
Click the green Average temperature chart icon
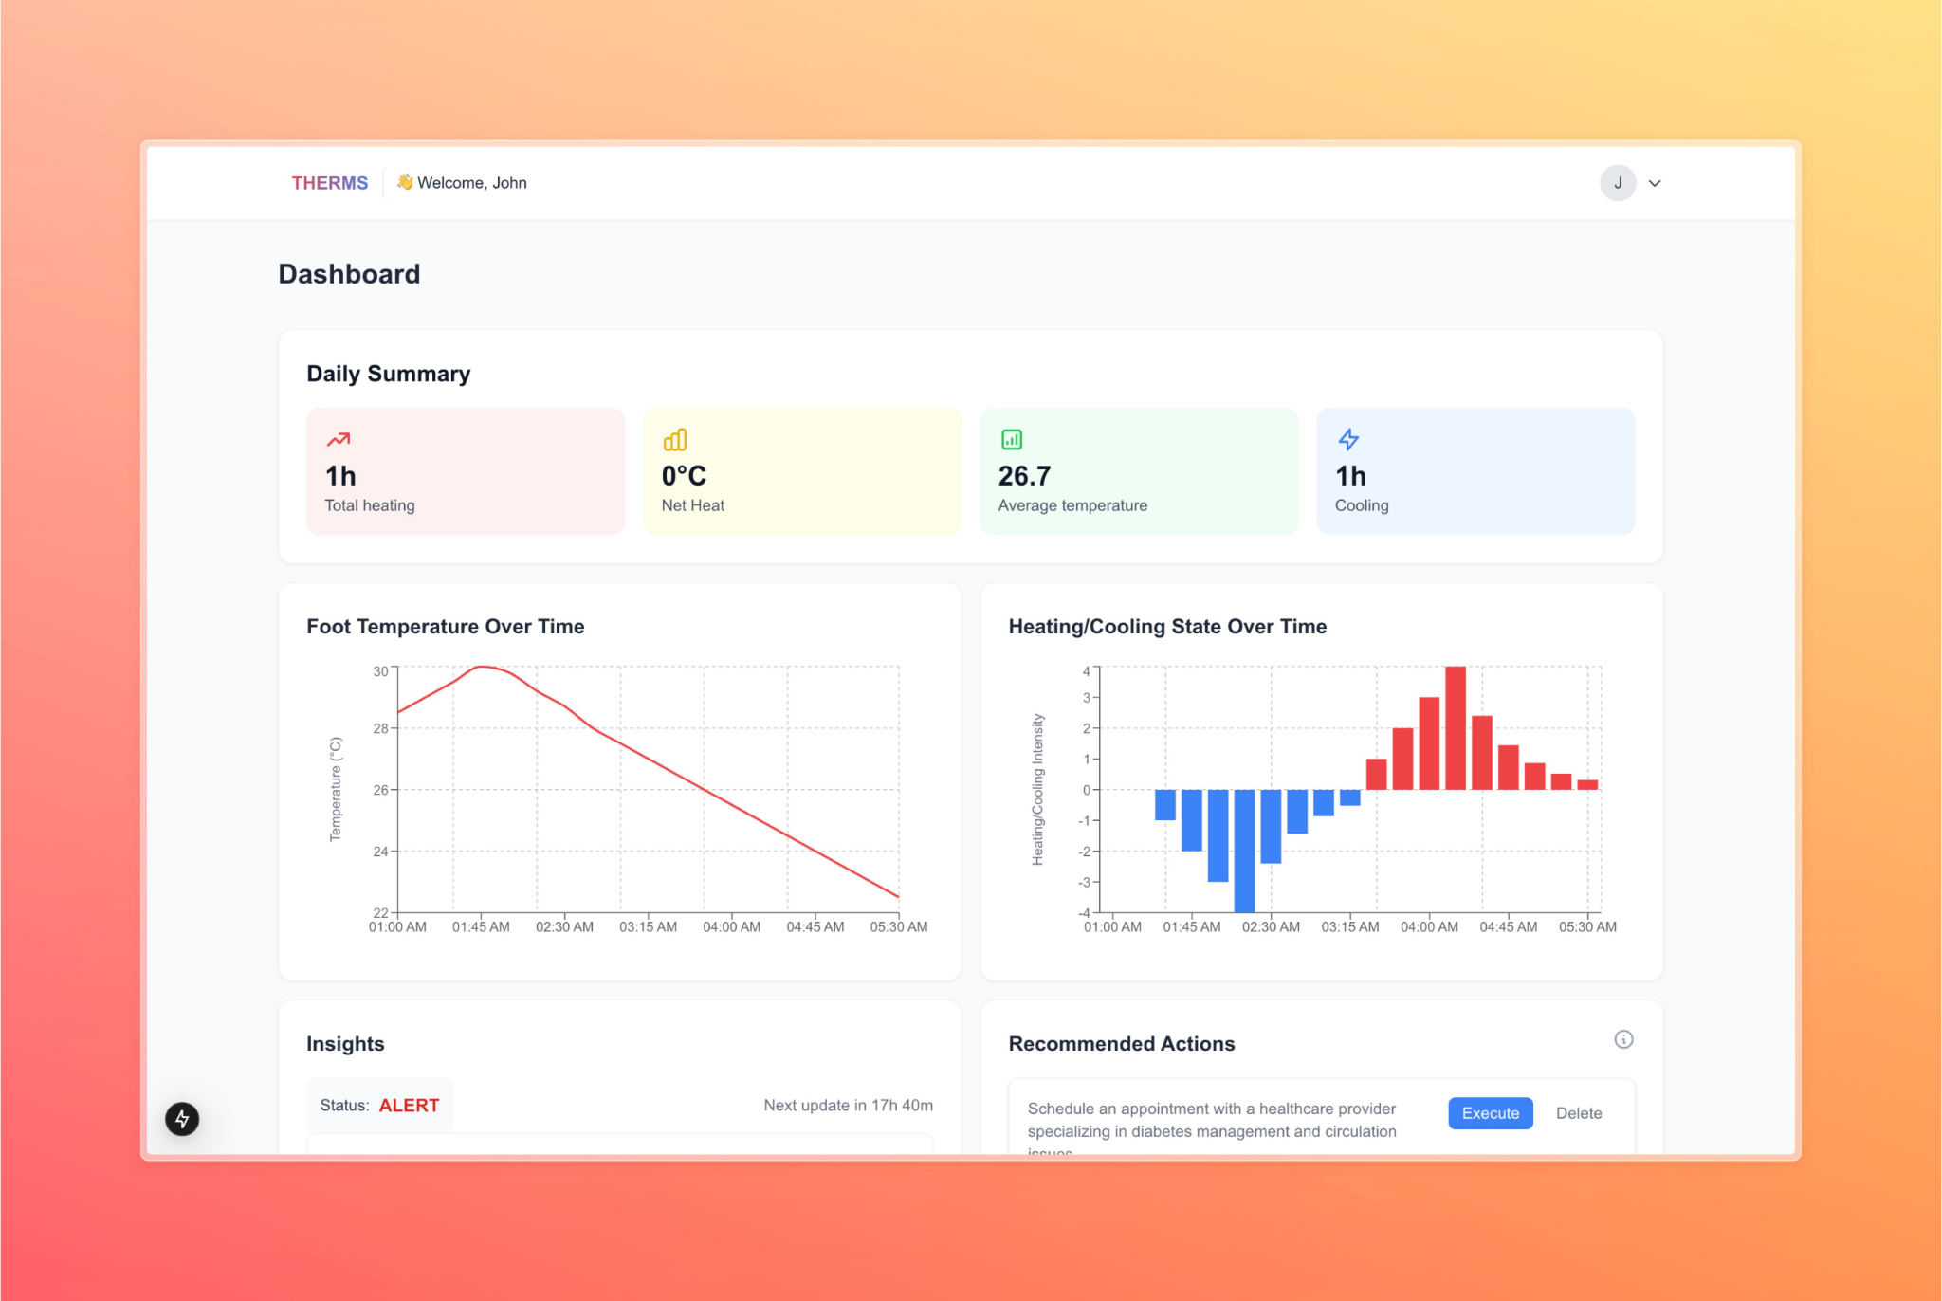1012,440
